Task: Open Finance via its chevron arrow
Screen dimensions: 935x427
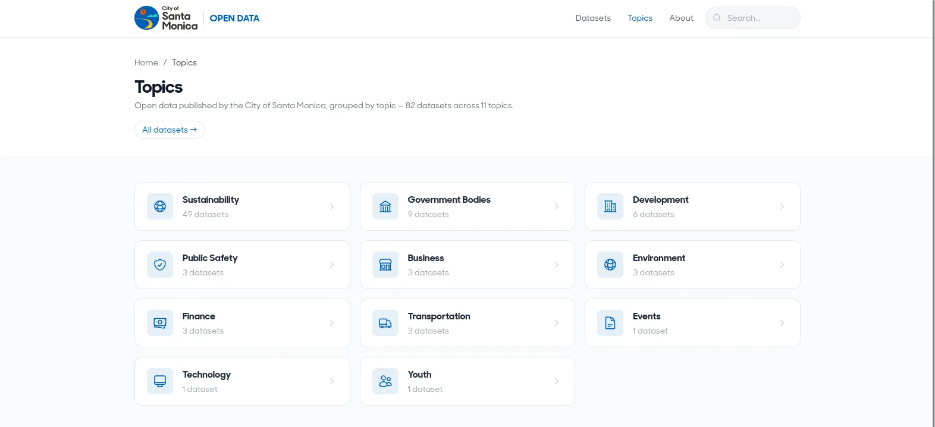Action: (332, 323)
